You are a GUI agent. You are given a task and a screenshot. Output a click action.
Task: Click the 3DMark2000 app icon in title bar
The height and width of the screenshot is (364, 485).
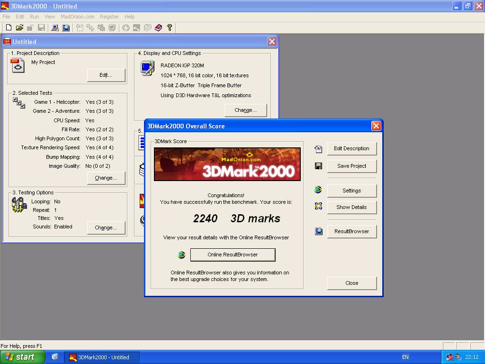click(5, 6)
